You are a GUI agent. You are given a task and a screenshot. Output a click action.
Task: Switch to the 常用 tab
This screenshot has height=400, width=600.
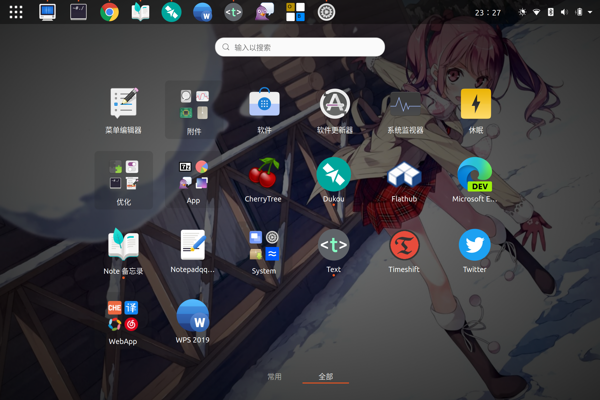tap(274, 376)
